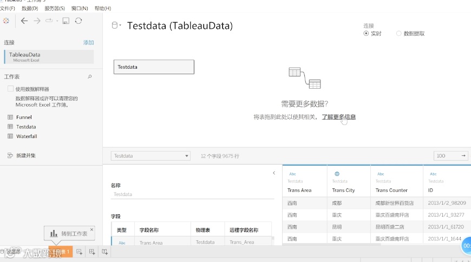Click the save disk icon

pos(66,21)
